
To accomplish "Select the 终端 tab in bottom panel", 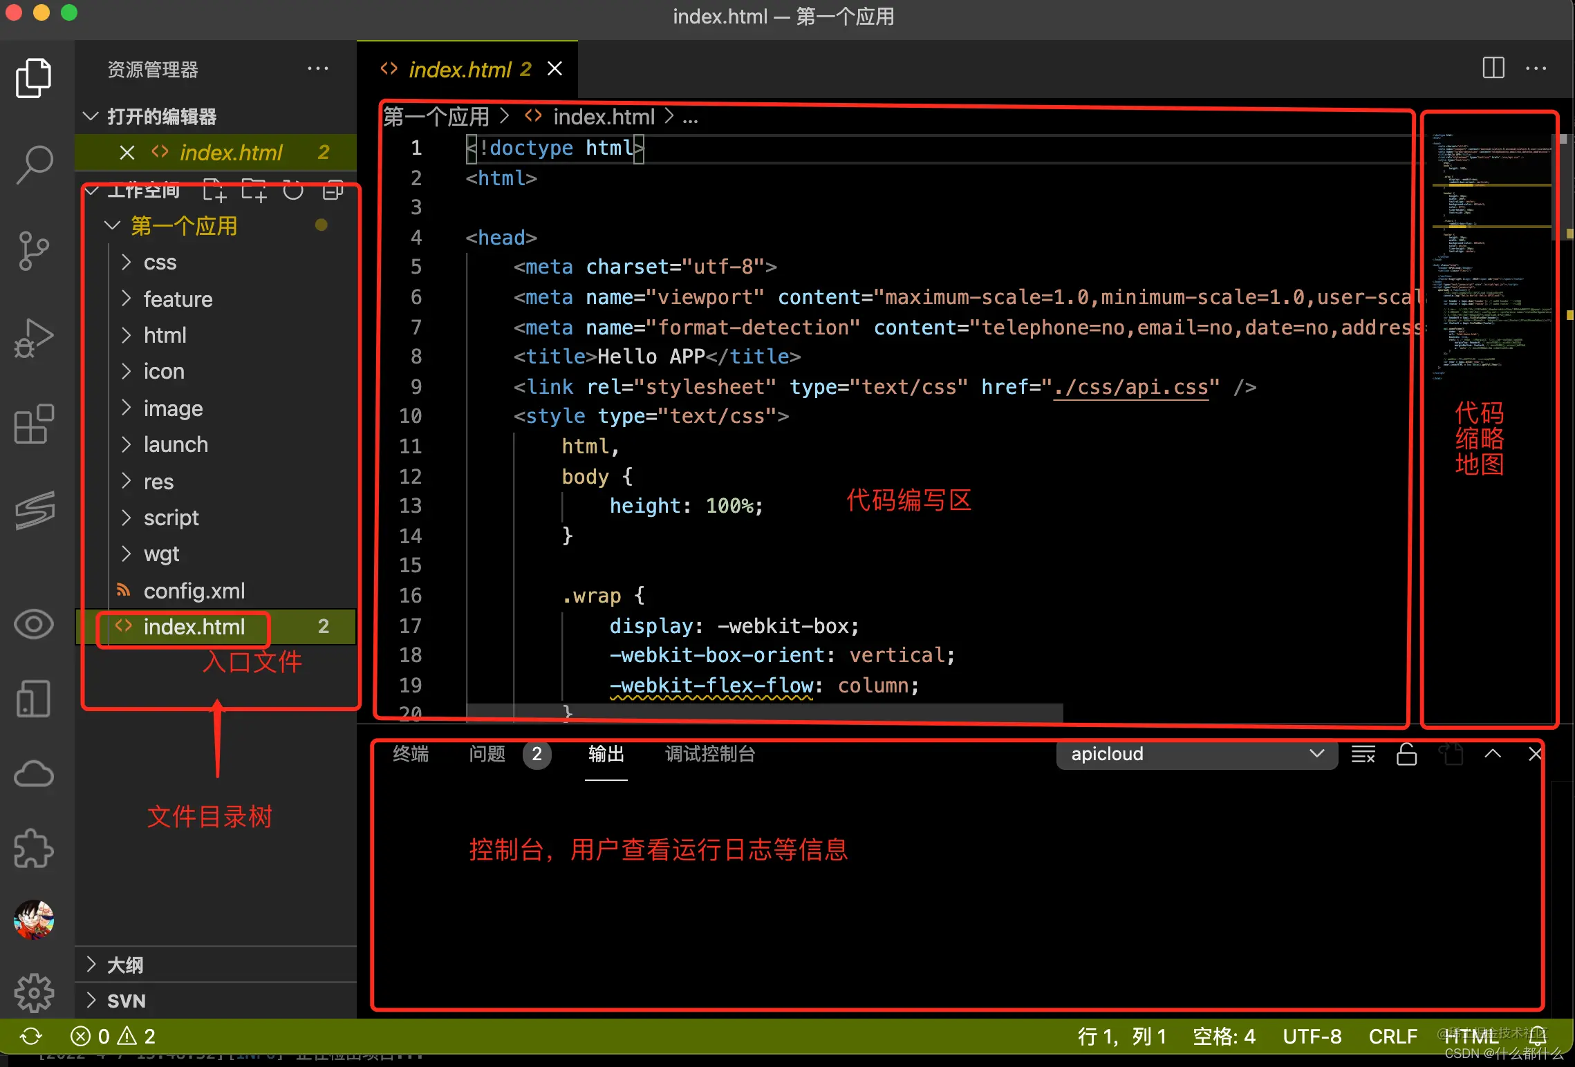I will click(413, 754).
